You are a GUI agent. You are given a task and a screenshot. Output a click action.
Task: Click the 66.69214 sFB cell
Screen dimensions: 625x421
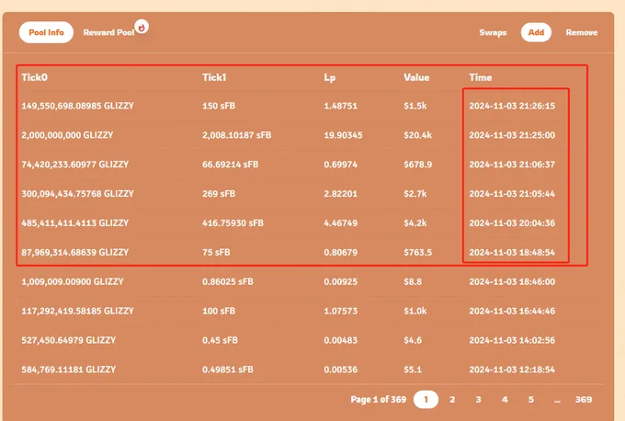[230, 165]
